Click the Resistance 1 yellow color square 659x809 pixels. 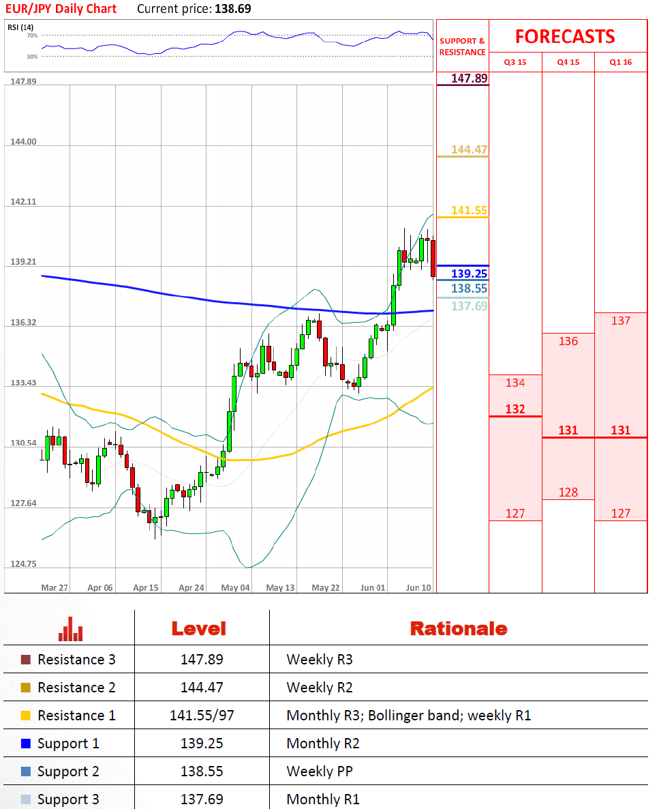(x=25, y=716)
